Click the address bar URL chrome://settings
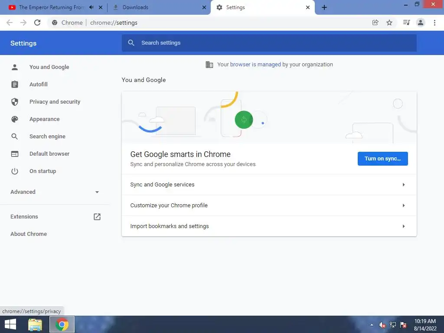Screen dimensions: 444x333 click(114, 23)
